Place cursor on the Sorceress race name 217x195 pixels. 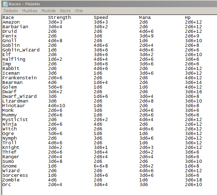(15, 175)
